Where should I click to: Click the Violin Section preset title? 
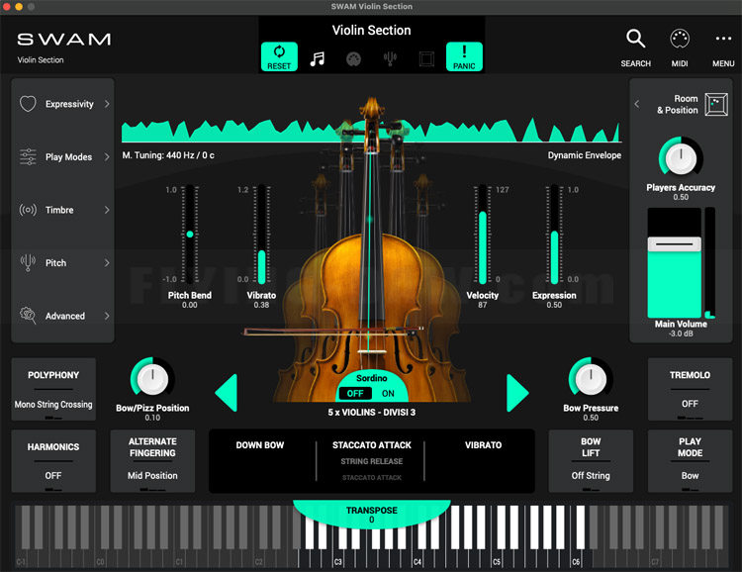(x=371, y=31)
